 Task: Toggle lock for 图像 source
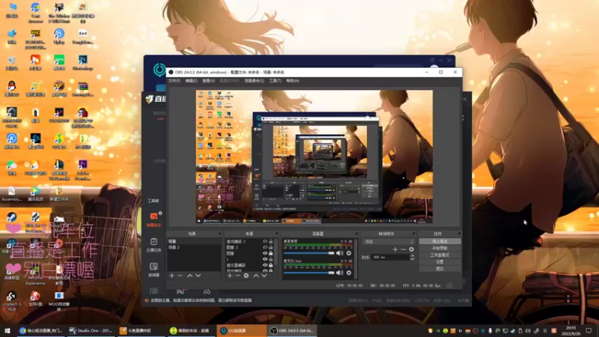271,253
